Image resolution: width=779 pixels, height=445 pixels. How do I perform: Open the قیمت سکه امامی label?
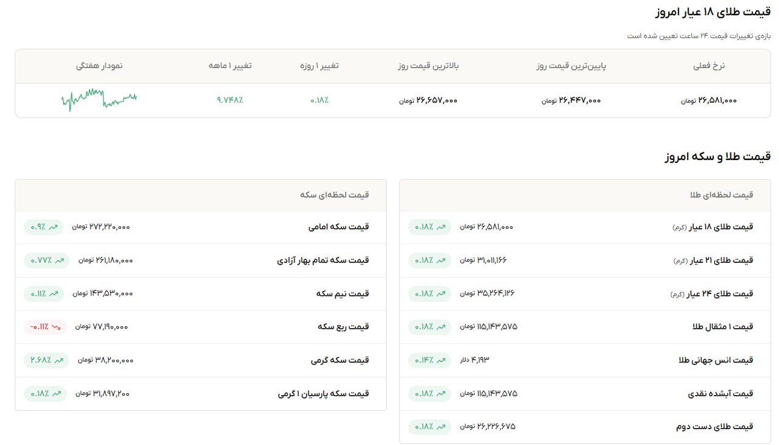[x=338, y=227]
